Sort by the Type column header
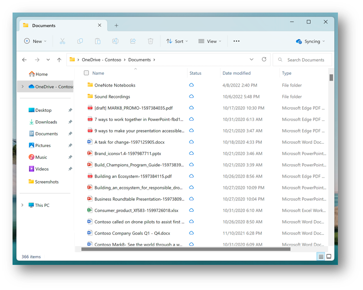 click(287, 73)
